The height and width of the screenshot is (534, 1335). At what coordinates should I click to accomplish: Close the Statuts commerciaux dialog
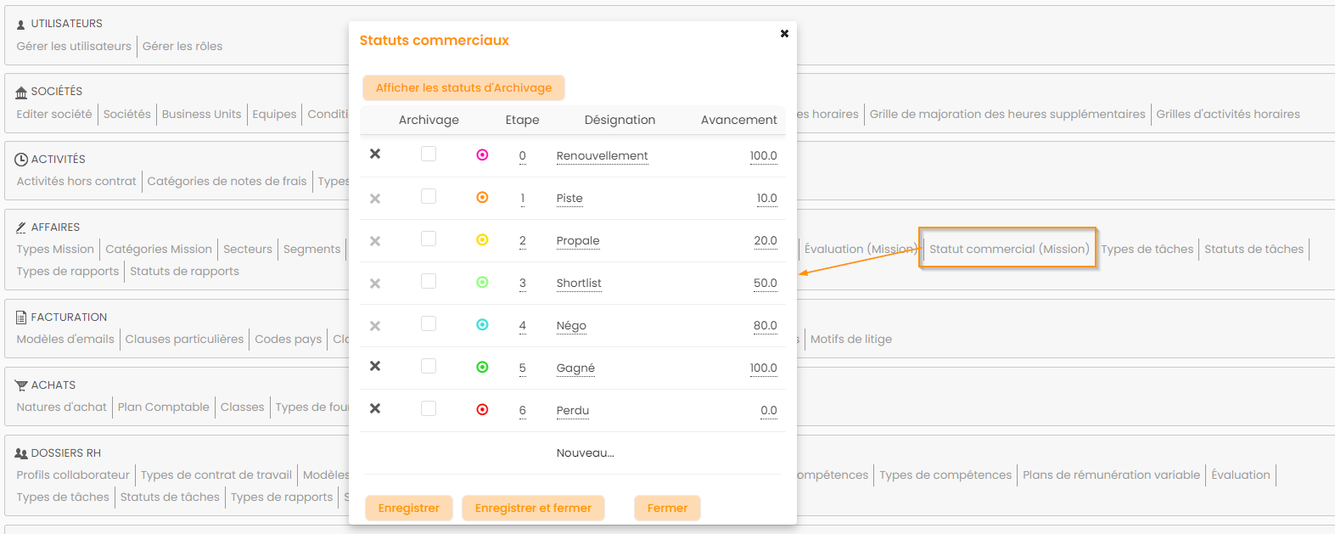[784, 34]
